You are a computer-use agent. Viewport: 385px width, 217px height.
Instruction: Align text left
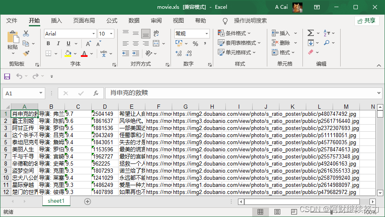click(x=126, y=43)
